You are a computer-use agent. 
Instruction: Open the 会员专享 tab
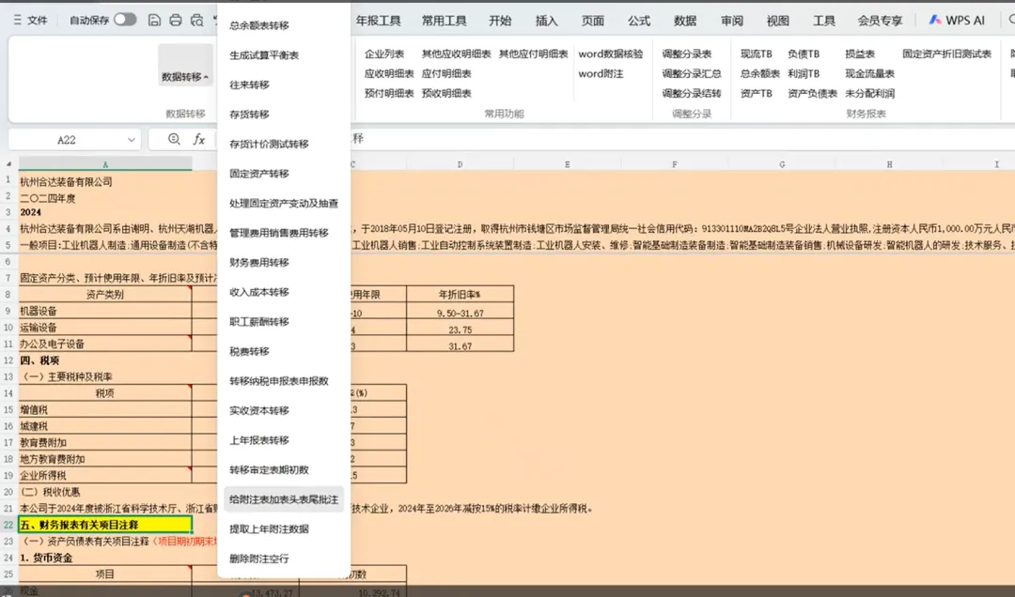[880, 21]
